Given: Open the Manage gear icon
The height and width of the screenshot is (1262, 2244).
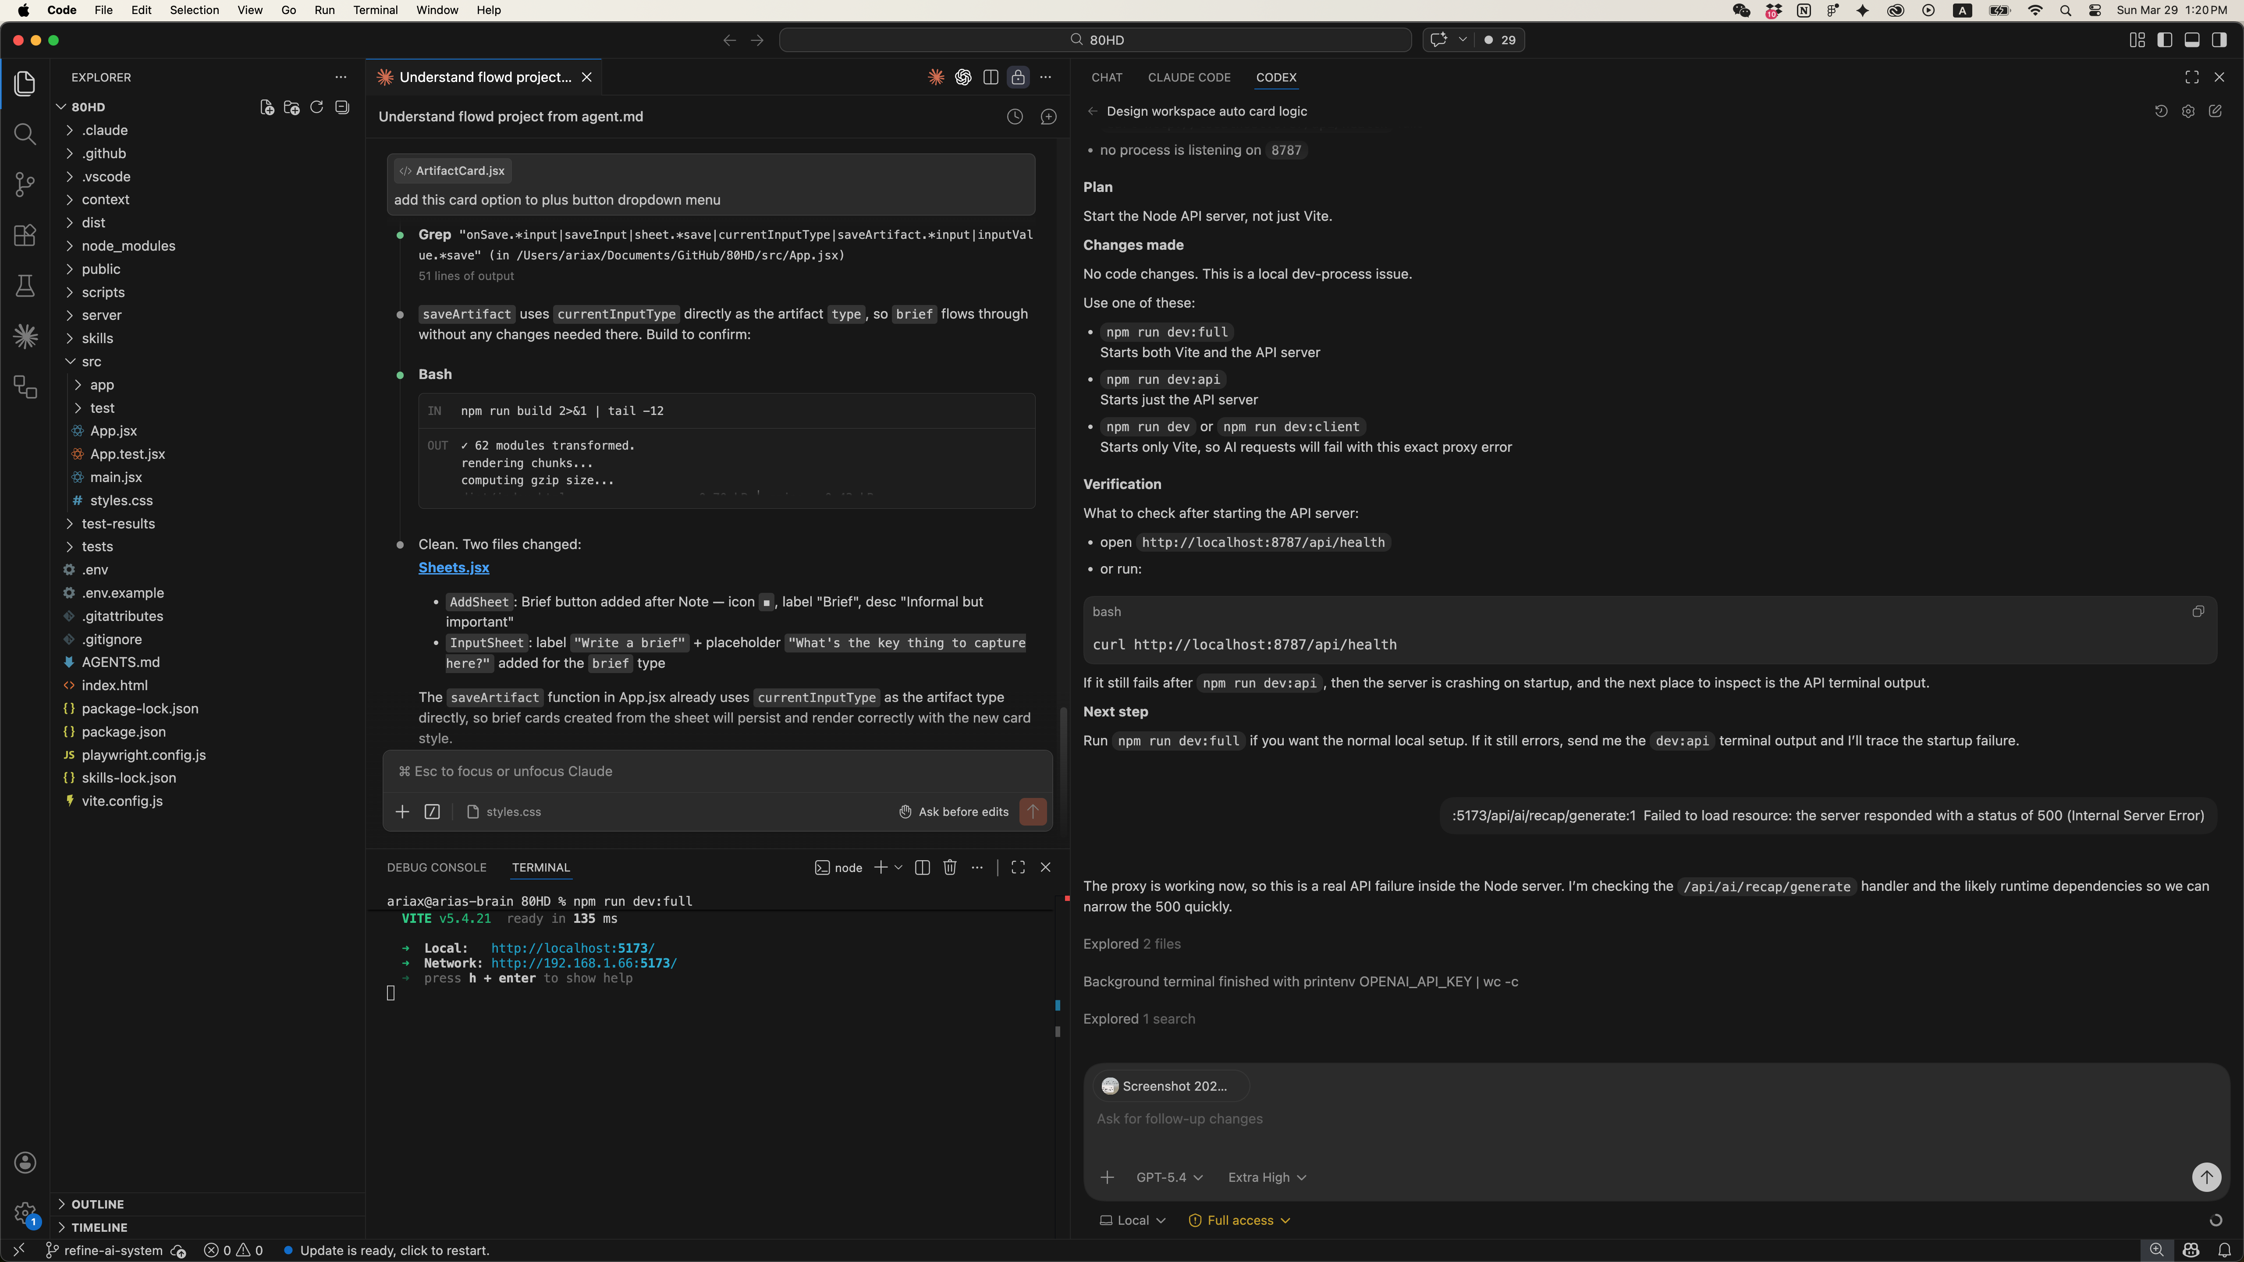Looking at the screenshot, I should tap(25, 1212).
